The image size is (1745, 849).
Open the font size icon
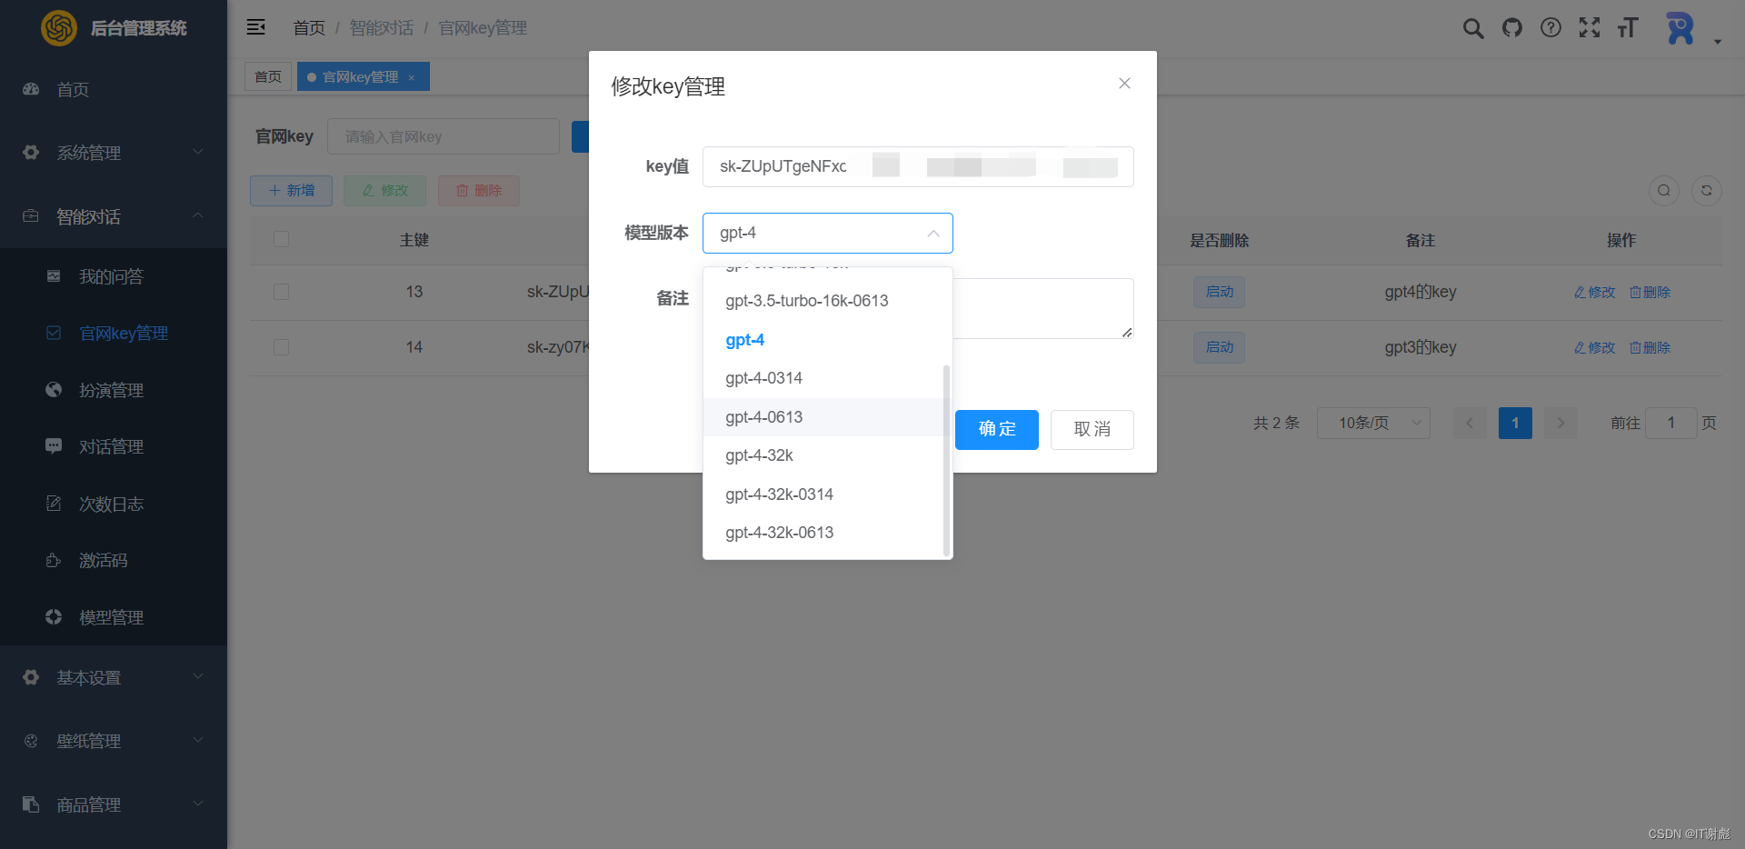(1628, 28)
